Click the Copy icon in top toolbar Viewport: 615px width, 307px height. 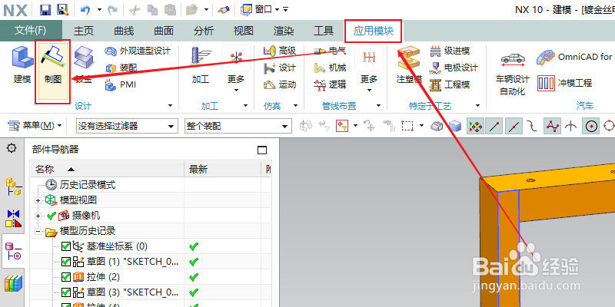click(152, 9)
